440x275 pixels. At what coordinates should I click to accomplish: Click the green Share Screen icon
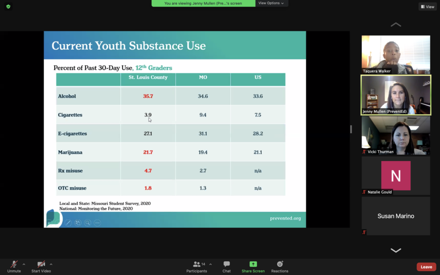point(253,264)
